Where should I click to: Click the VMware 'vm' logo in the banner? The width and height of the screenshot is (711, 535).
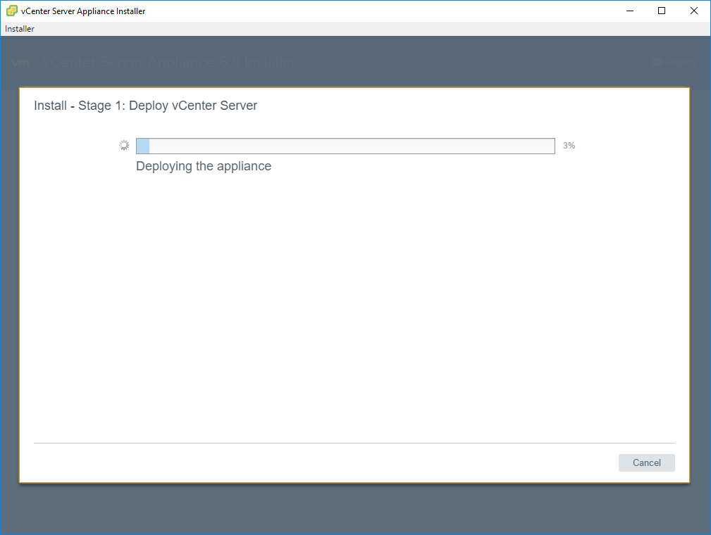pos(21,63)
